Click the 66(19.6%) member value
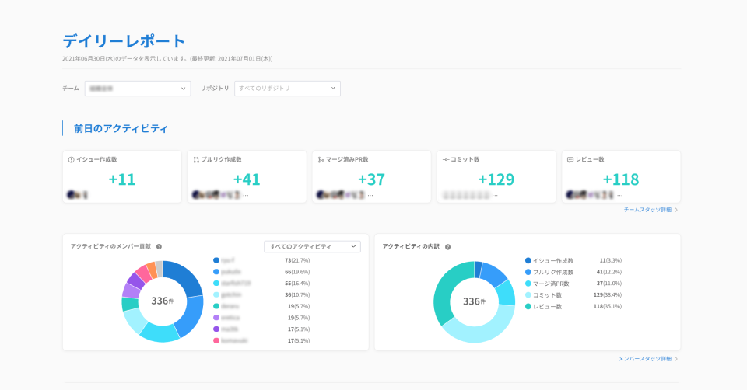The width and height of the screenshot is (747, 390). click(297, 272)
